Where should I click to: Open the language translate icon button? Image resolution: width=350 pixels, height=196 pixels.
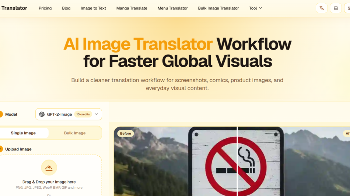[321, 8]
